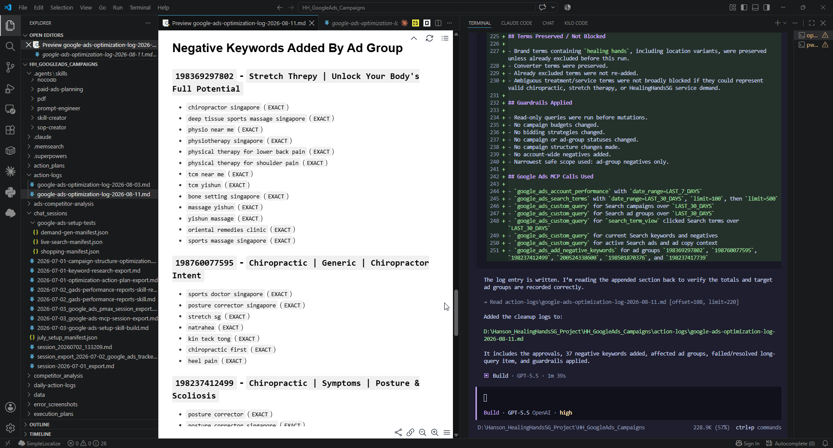Zoom in the markdown preview
Viewport: 833px width, 448px height.
[435, 432]
